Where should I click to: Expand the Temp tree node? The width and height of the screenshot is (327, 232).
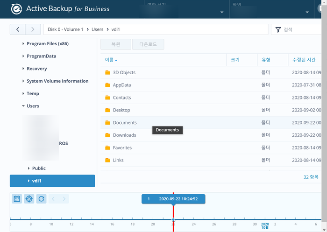(x=23, y=93)
